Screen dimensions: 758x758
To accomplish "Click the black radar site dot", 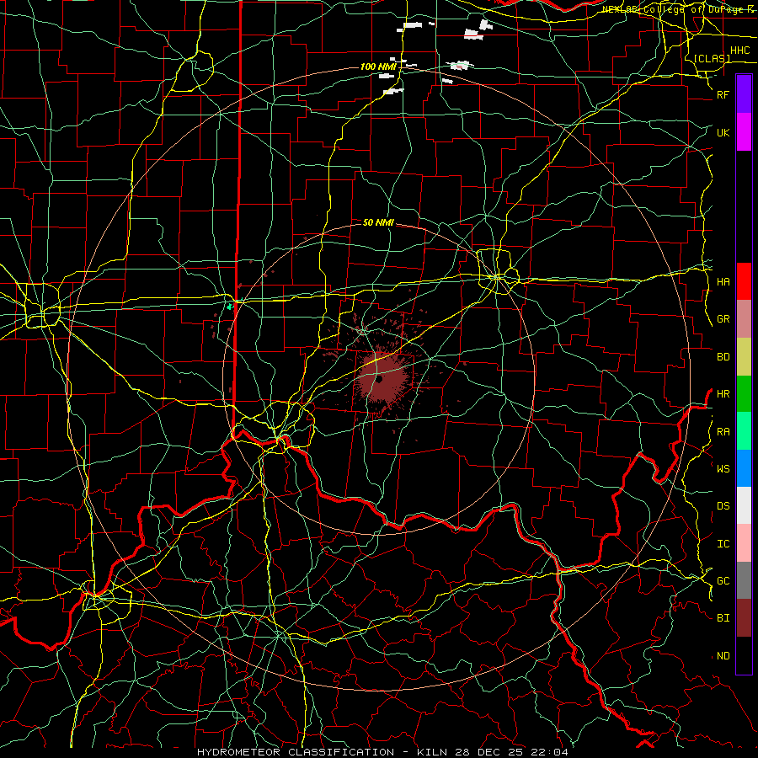I will (380, 380).
